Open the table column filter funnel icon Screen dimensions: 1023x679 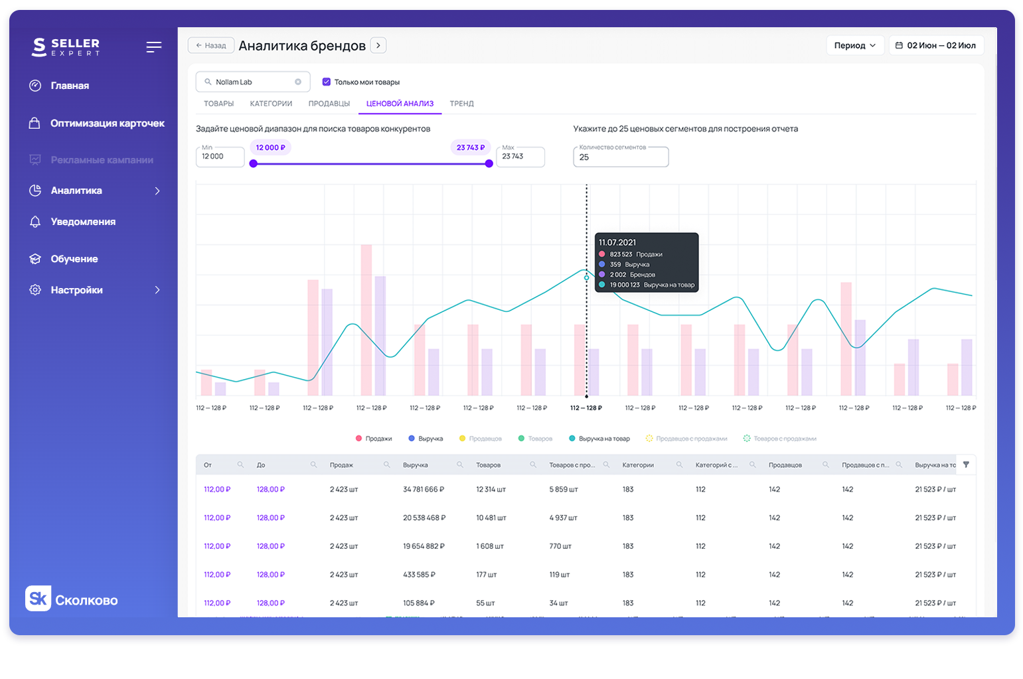[966, 465]
